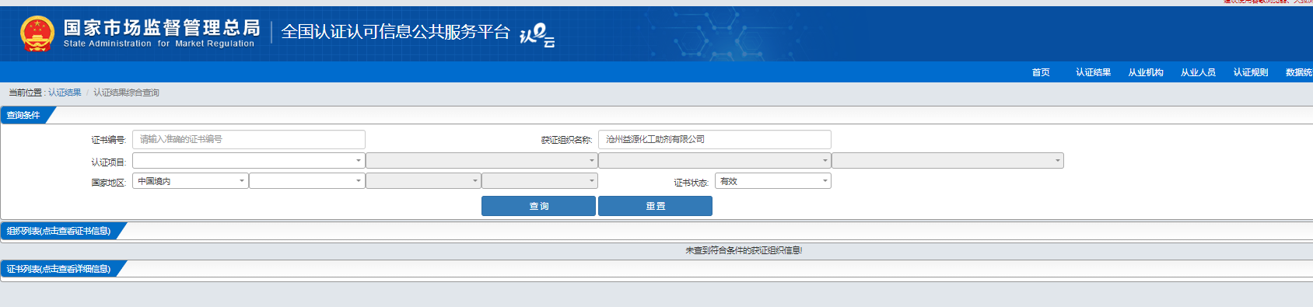
Task: Select the 证书列表 section header
Action: click(59, 269)
